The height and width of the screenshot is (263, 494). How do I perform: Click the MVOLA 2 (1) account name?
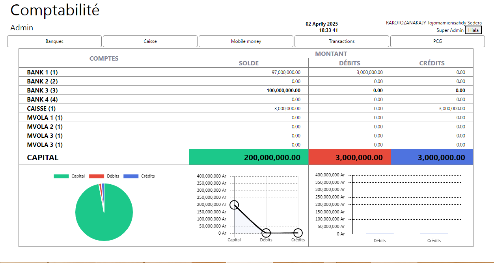(45, 127)
